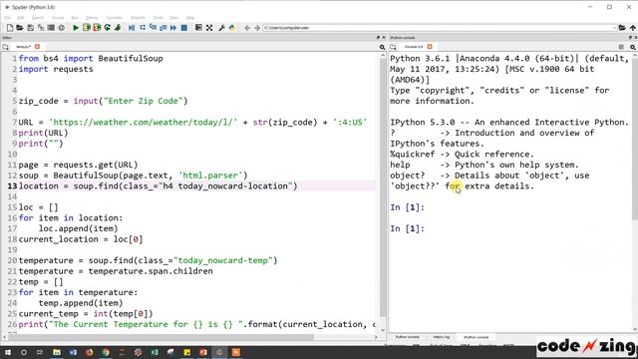
Task: Step into function debug icon
Action: tap(153, 28)
